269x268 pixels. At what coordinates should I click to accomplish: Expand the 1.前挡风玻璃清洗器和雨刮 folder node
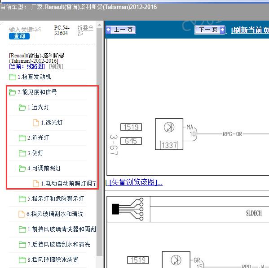(62, 229)
